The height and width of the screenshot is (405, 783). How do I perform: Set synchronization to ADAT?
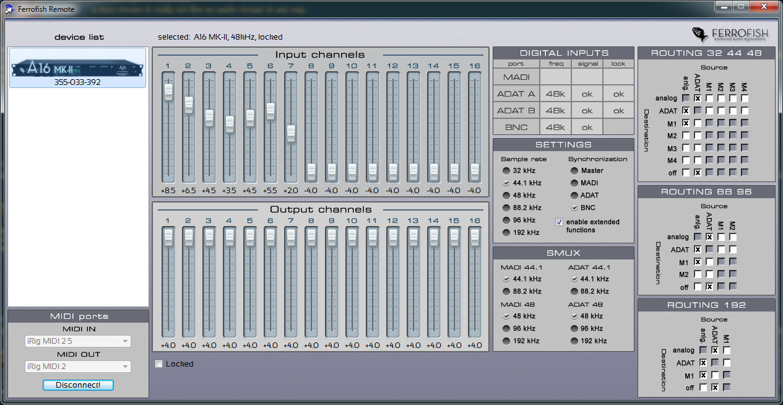coord(574,195)
